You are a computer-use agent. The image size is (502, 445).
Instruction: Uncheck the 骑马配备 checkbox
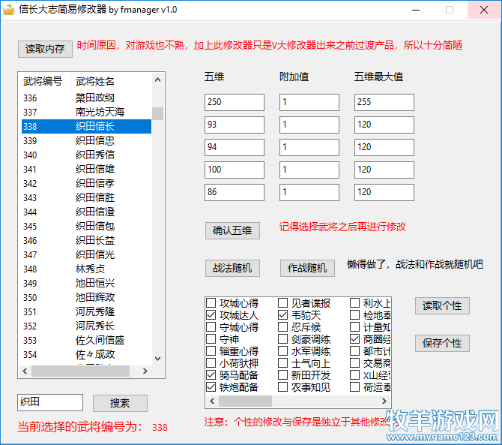click(x=211, y=375)
